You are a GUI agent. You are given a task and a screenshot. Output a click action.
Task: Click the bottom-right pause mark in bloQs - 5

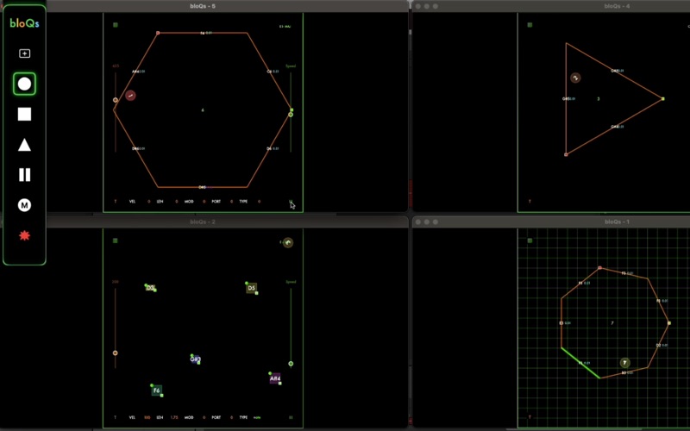tap(291, 202)
